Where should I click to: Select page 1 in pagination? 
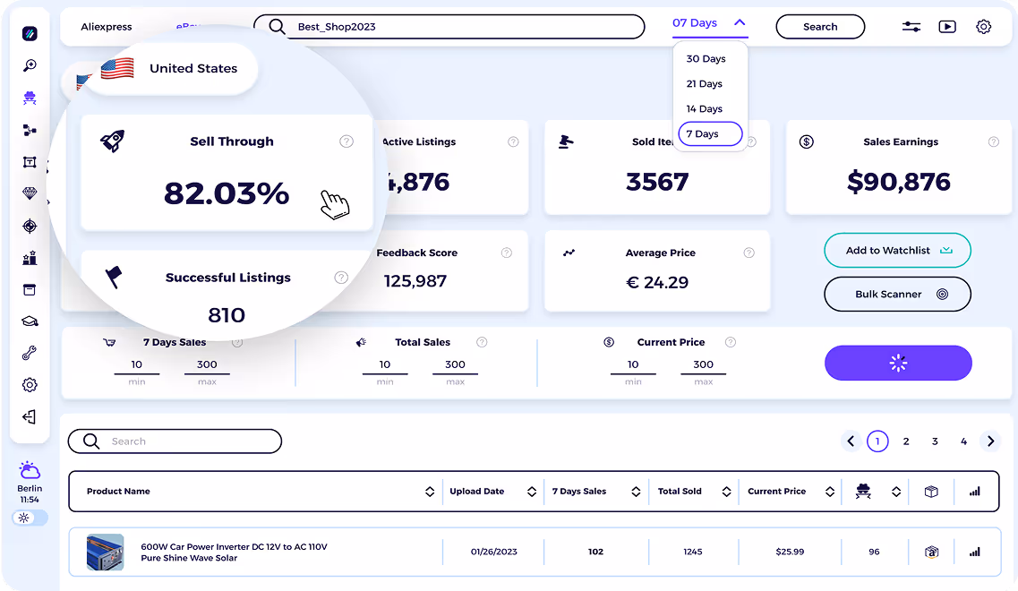[877, 441]
